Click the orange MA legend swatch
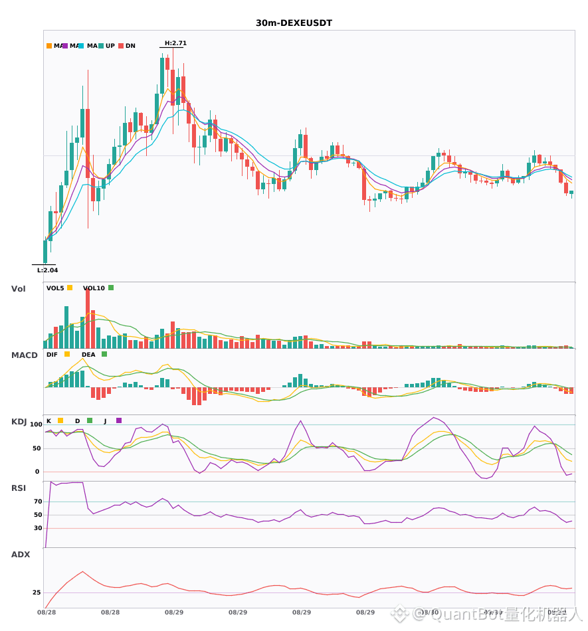Viewport: 588px width, 631px height. (x=49, y=46)
